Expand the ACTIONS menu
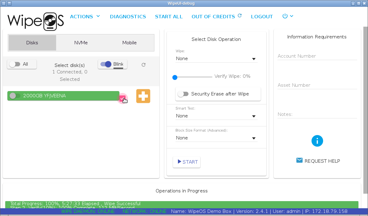 point(85,16)
